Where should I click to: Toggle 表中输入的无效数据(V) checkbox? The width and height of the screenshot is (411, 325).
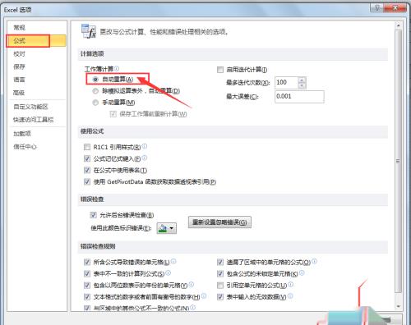pyautogui.click(x=220, y=297)
